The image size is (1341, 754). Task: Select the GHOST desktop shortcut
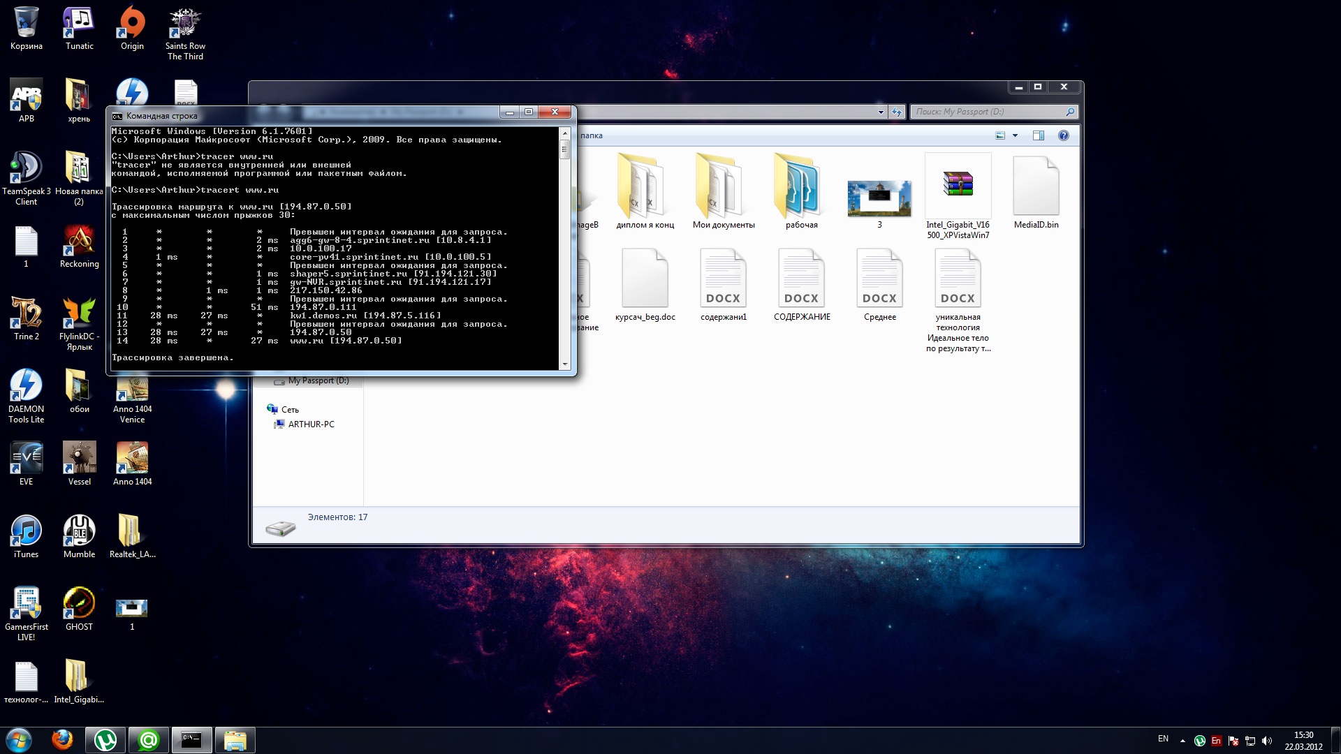coord(79,609)
